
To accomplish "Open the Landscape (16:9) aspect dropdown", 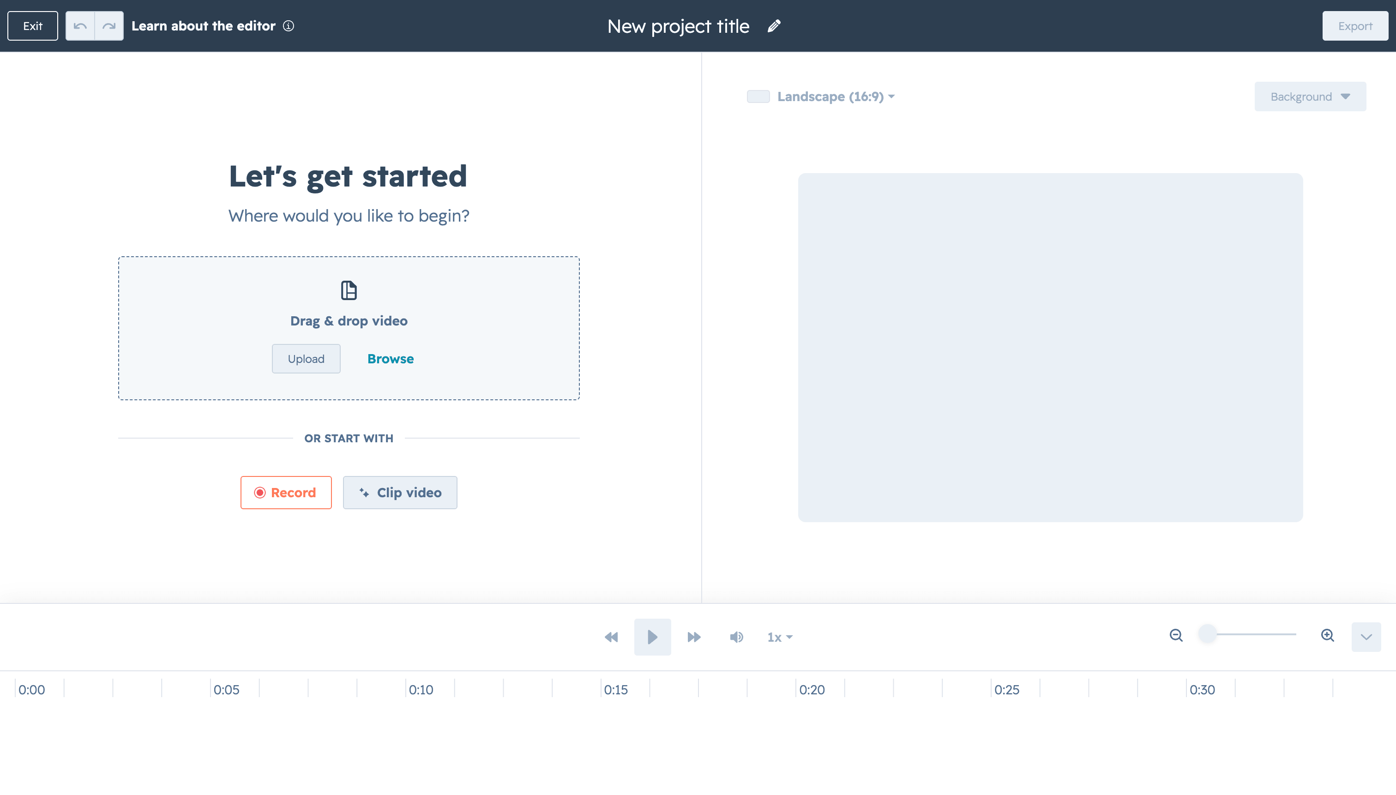I will click(x=836, y=96).
